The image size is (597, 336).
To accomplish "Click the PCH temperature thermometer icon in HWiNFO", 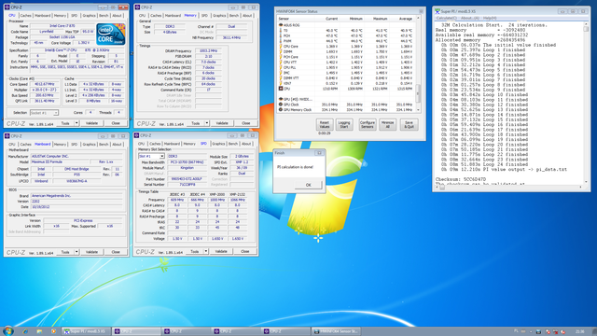I will [281, 35].
